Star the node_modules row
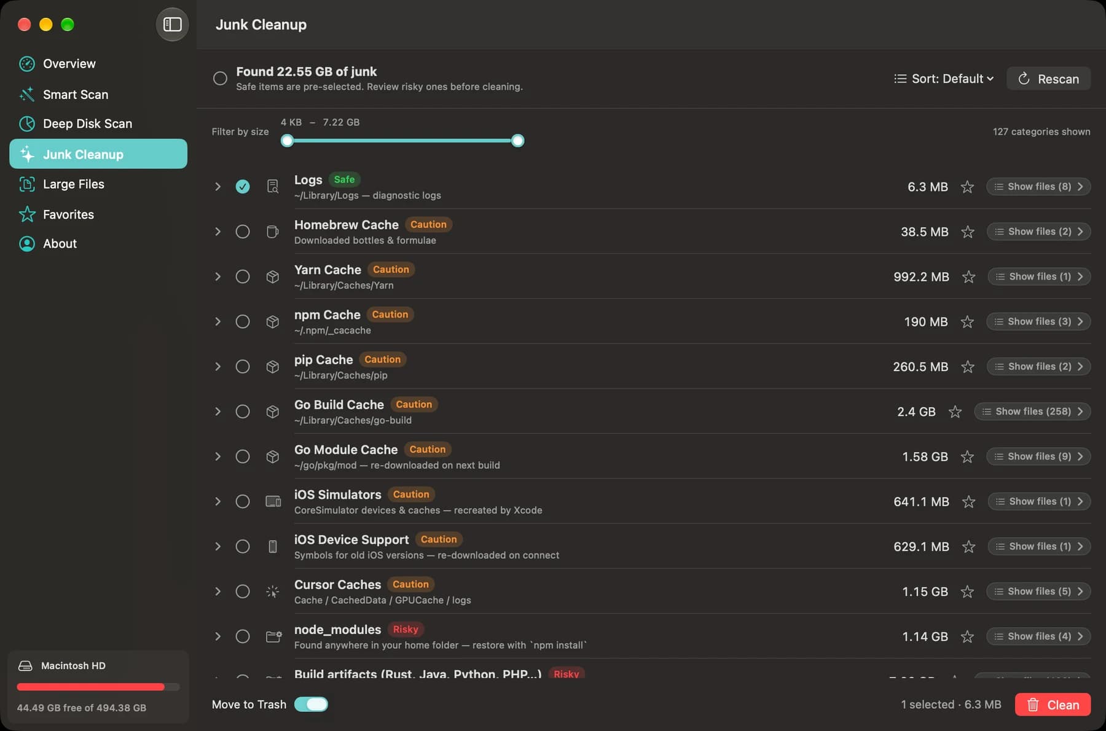Screen dimensions: 1106x731 click(967, 636)
